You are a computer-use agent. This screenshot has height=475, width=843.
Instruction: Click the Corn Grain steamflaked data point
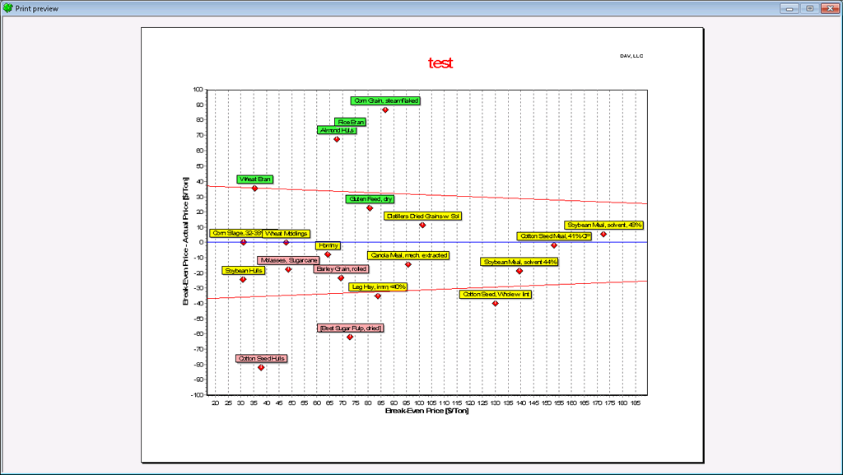click(384, 109)
